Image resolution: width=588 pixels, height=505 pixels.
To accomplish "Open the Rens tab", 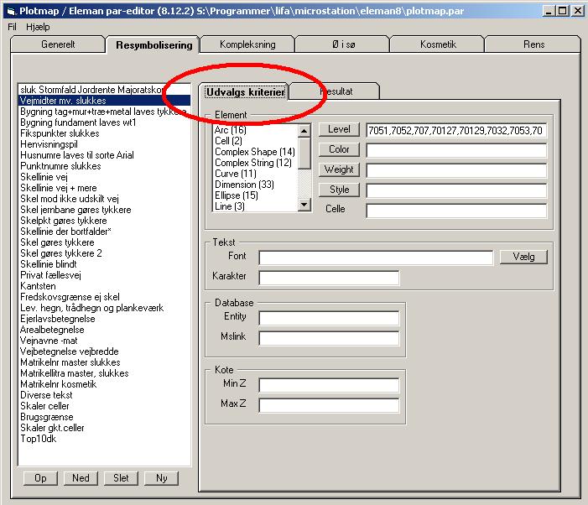I will click(x=533, y=44).
